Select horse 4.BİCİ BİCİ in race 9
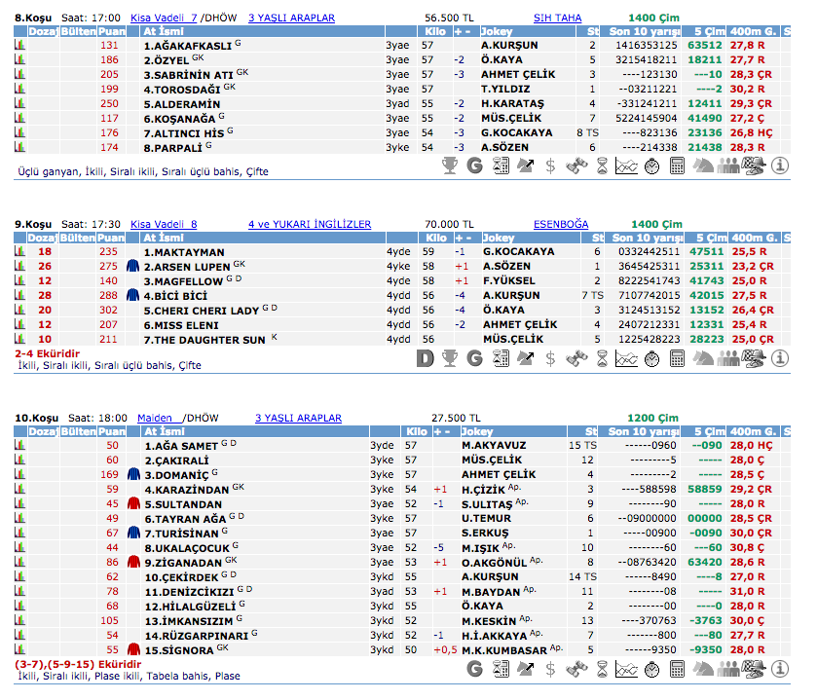Screen dimensions: 817x700 click(175, 295)
